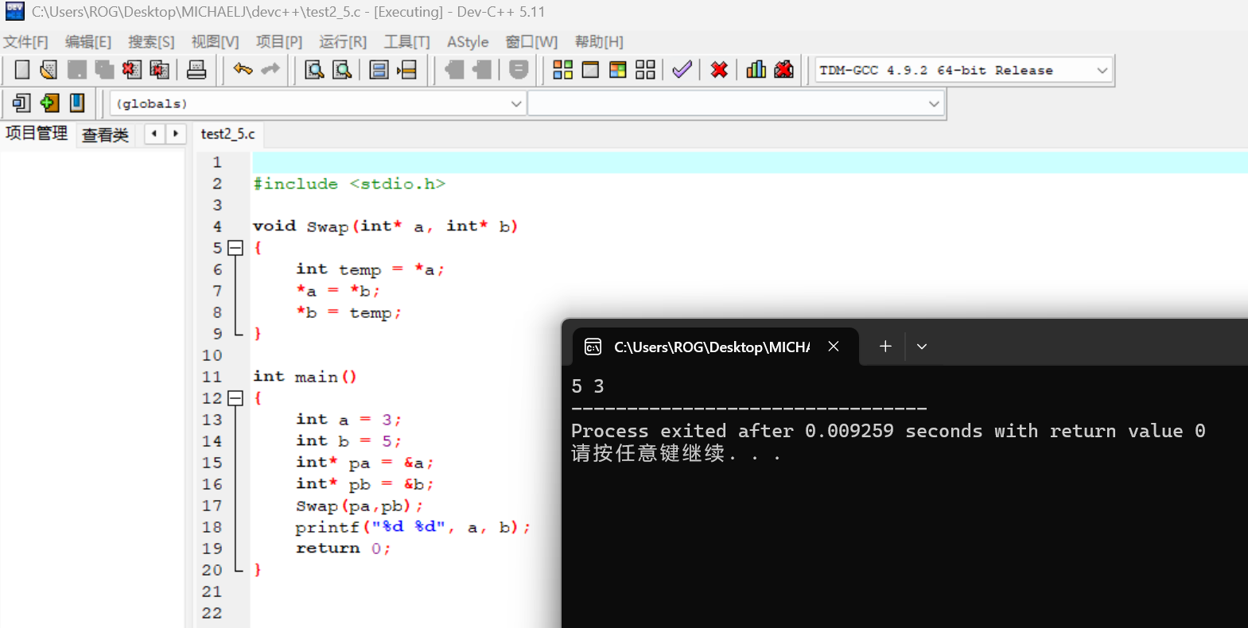The height and width of the screenshot is (628, 1248).
Task: Click the red X Stop Execution icon
Action: (719, 70)
